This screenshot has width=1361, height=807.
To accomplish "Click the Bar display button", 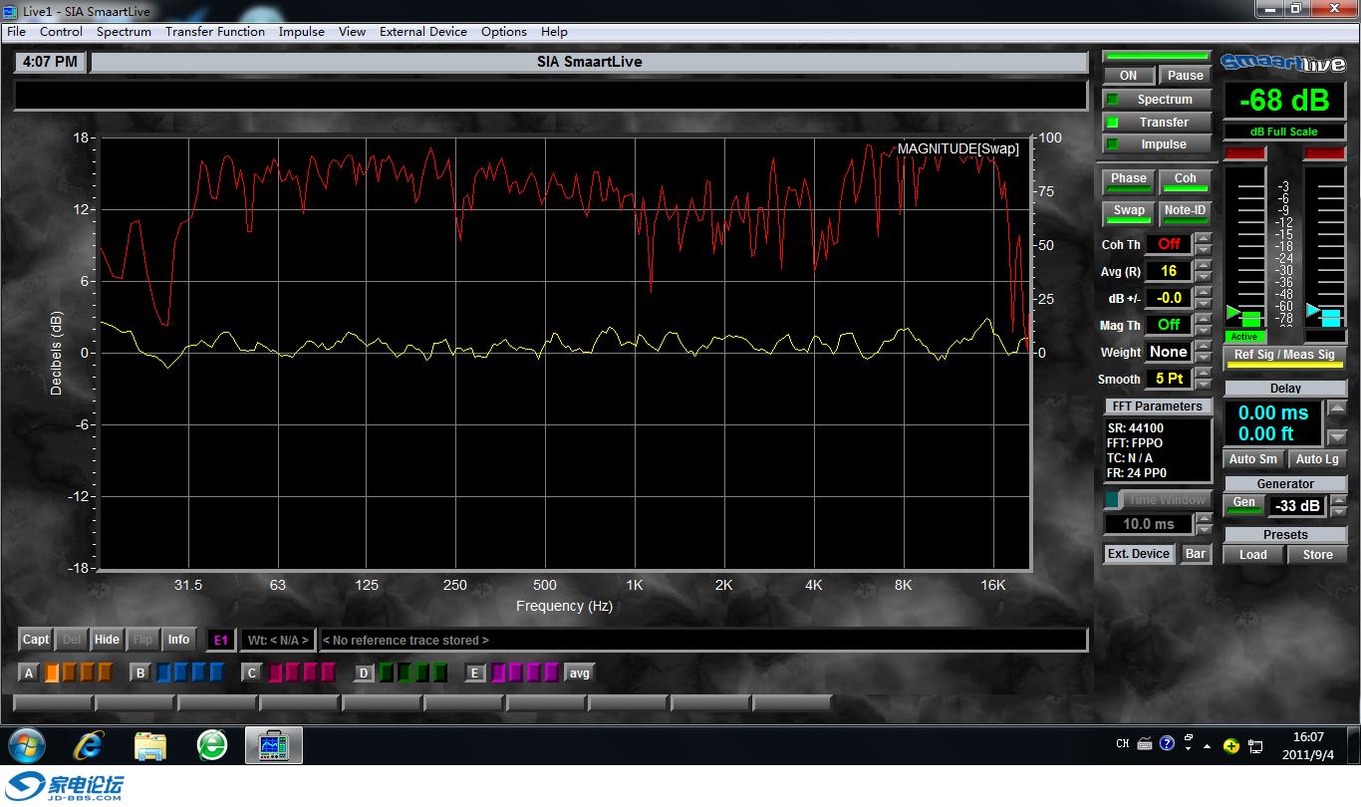I will (x=1196, y=554).
